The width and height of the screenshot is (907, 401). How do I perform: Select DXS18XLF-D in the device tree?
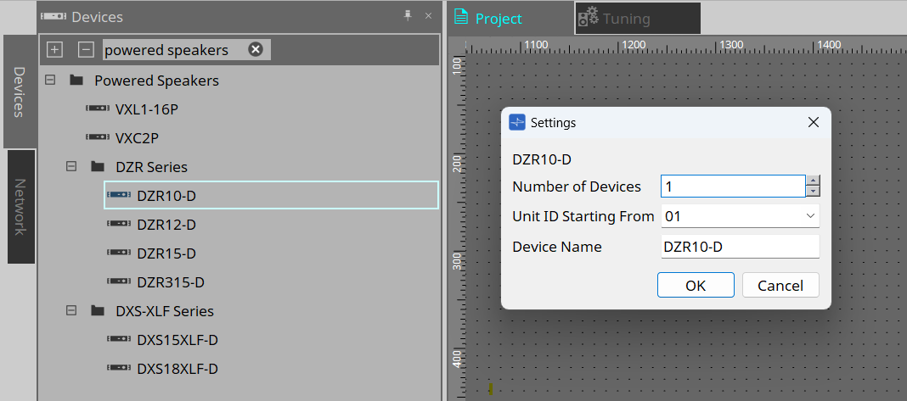point(177,369)
